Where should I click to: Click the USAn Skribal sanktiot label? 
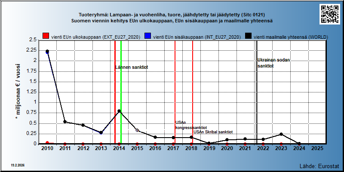click(213, 132)
